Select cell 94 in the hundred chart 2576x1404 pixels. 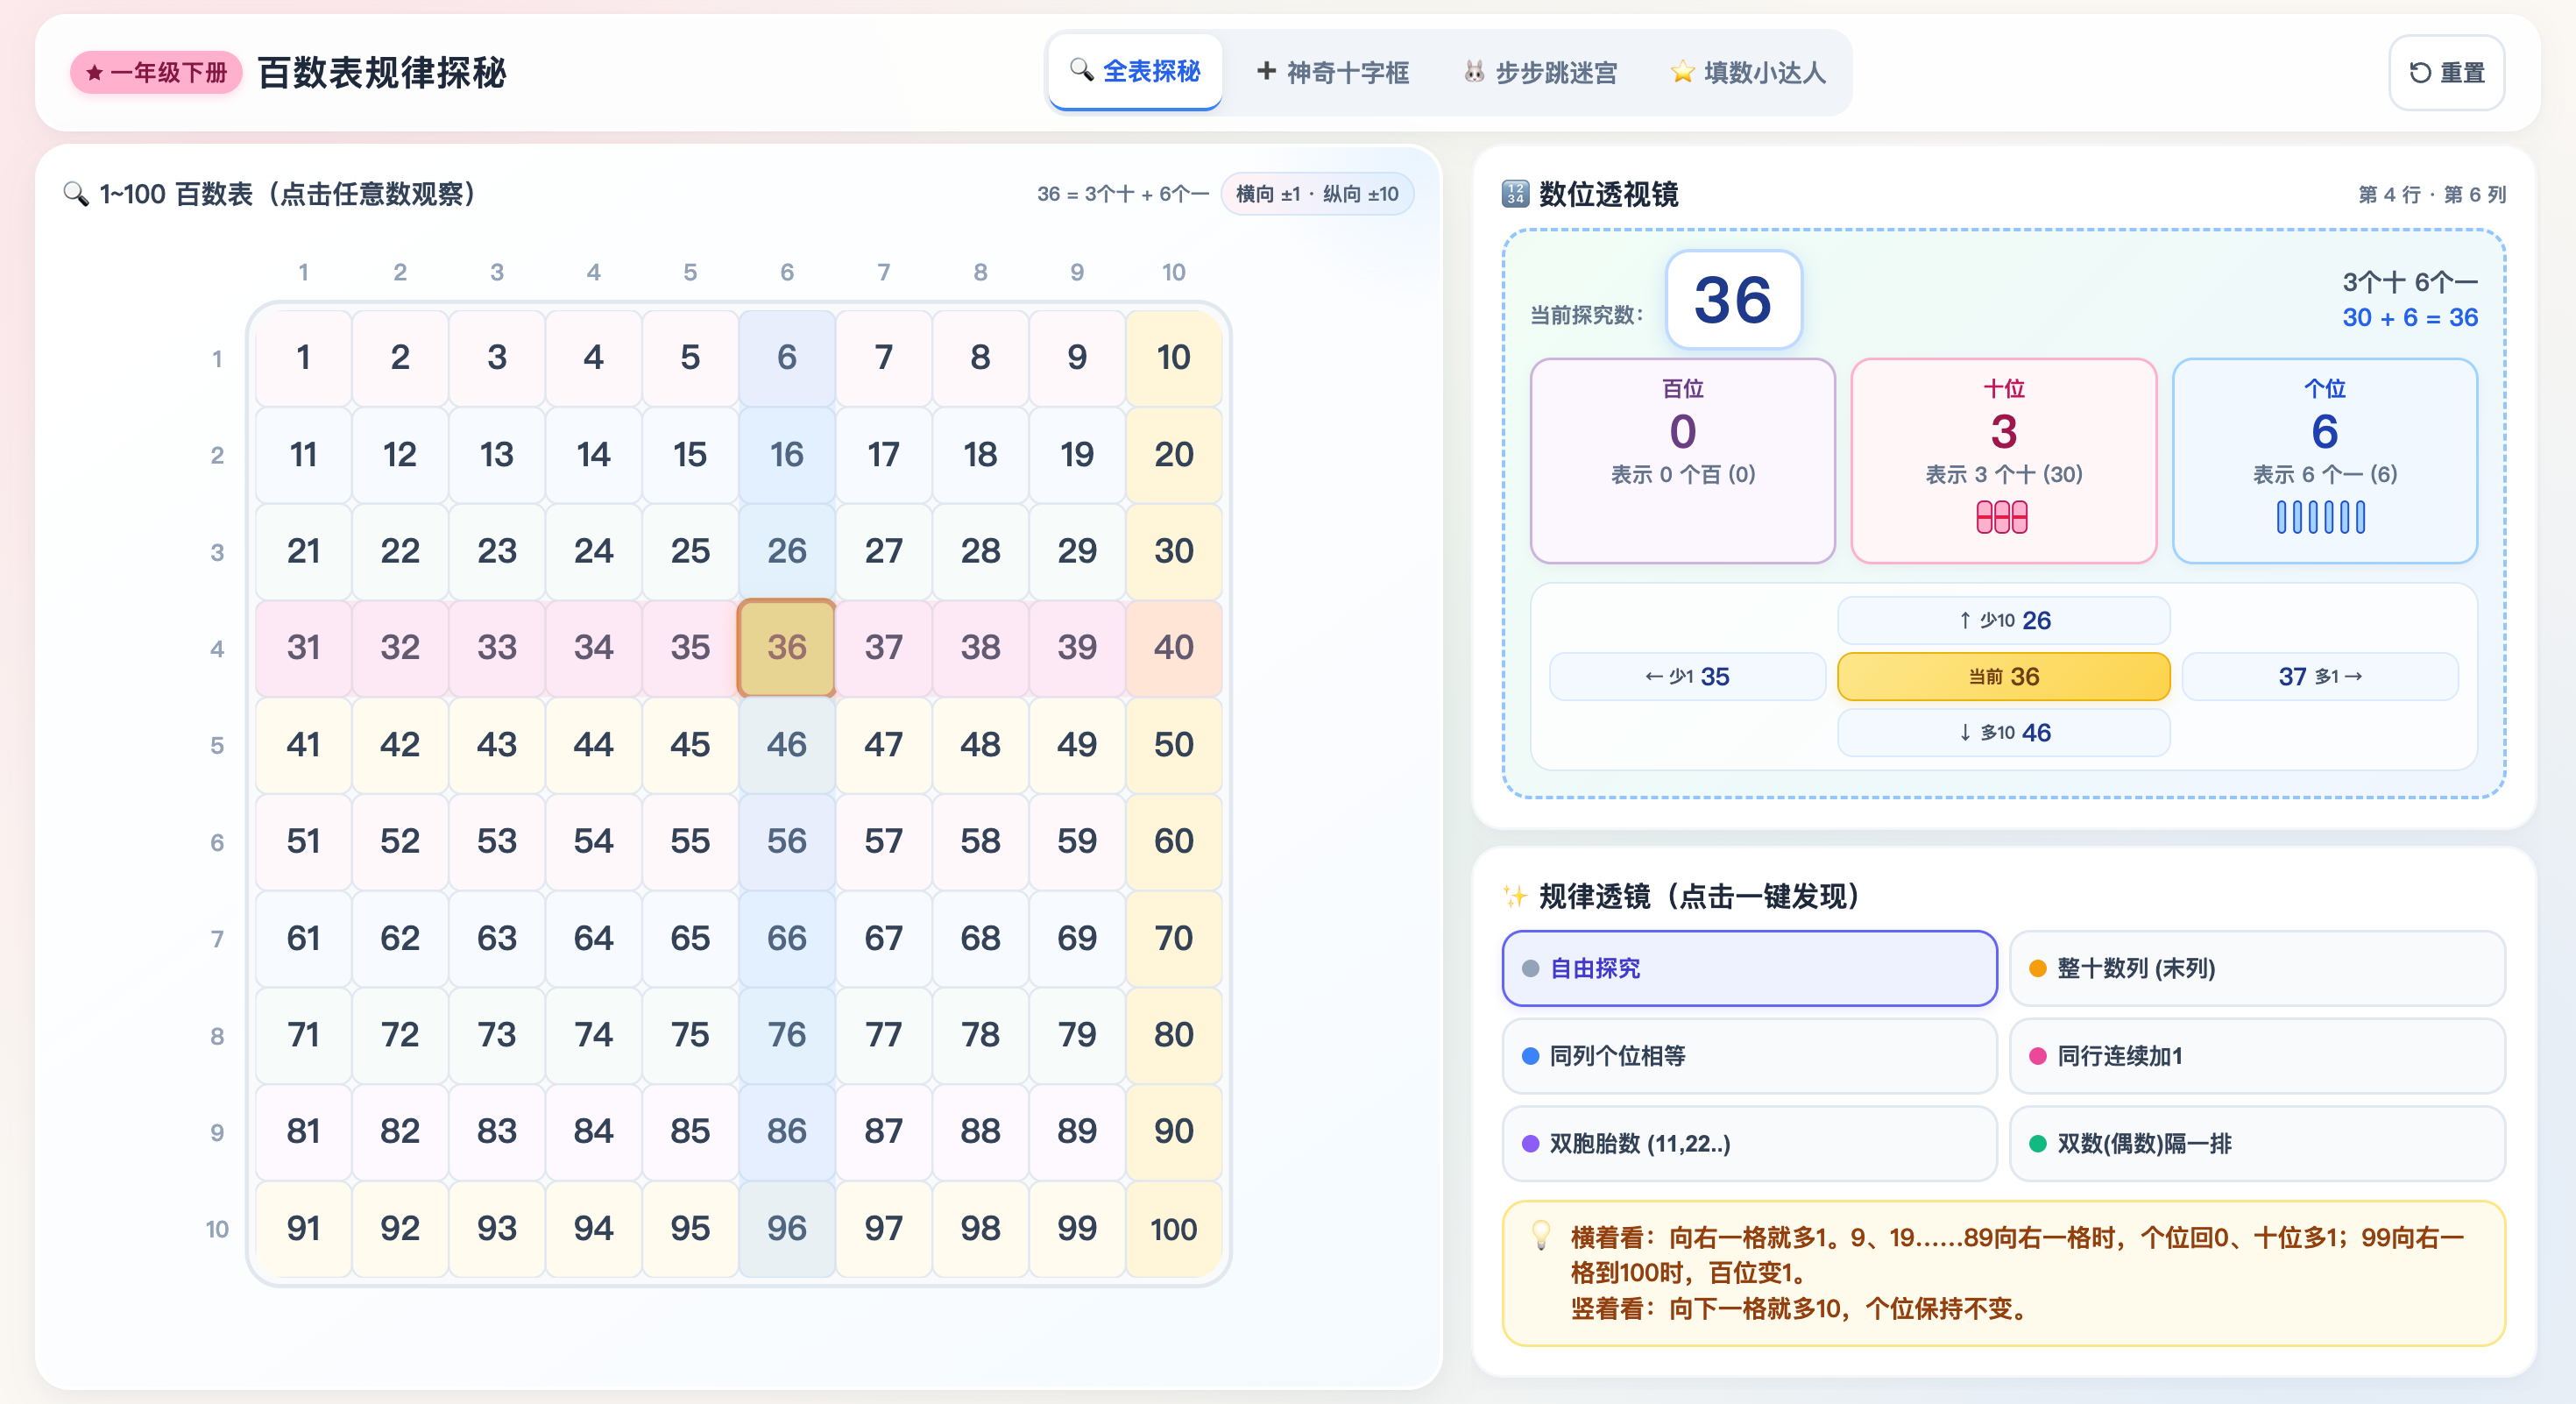coord(593,1228)
